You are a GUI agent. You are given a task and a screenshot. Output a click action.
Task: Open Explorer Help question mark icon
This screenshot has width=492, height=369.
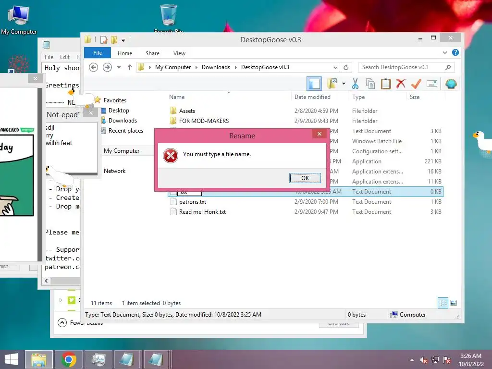[455, 52]
